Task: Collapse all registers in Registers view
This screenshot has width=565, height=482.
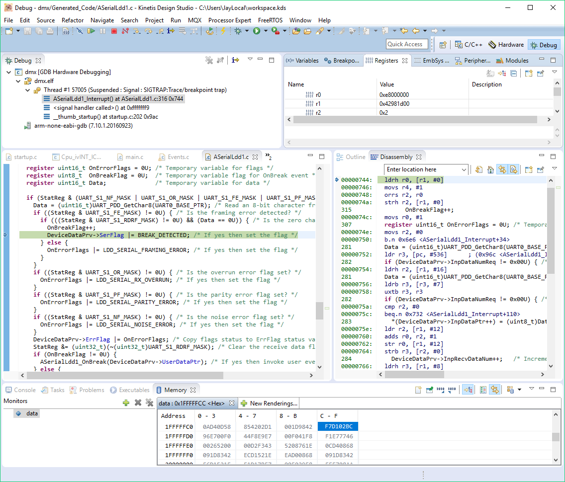Action: [514, 74]
